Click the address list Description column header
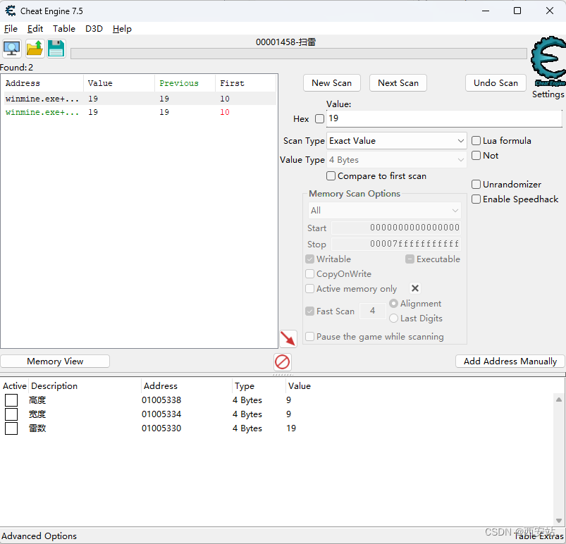 coord(85,386)
